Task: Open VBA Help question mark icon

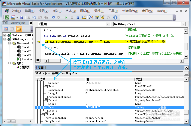Action: point(115,17)
